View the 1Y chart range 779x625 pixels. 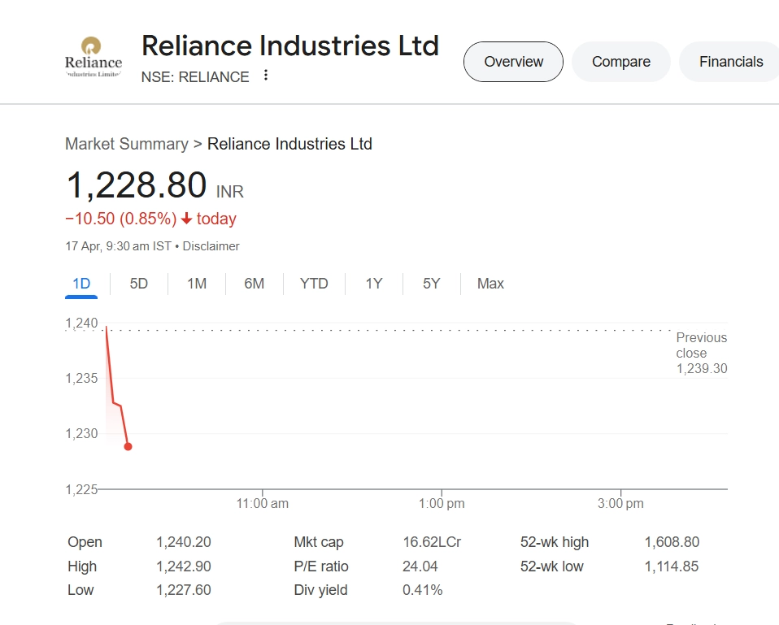click(x=373, y=284)
